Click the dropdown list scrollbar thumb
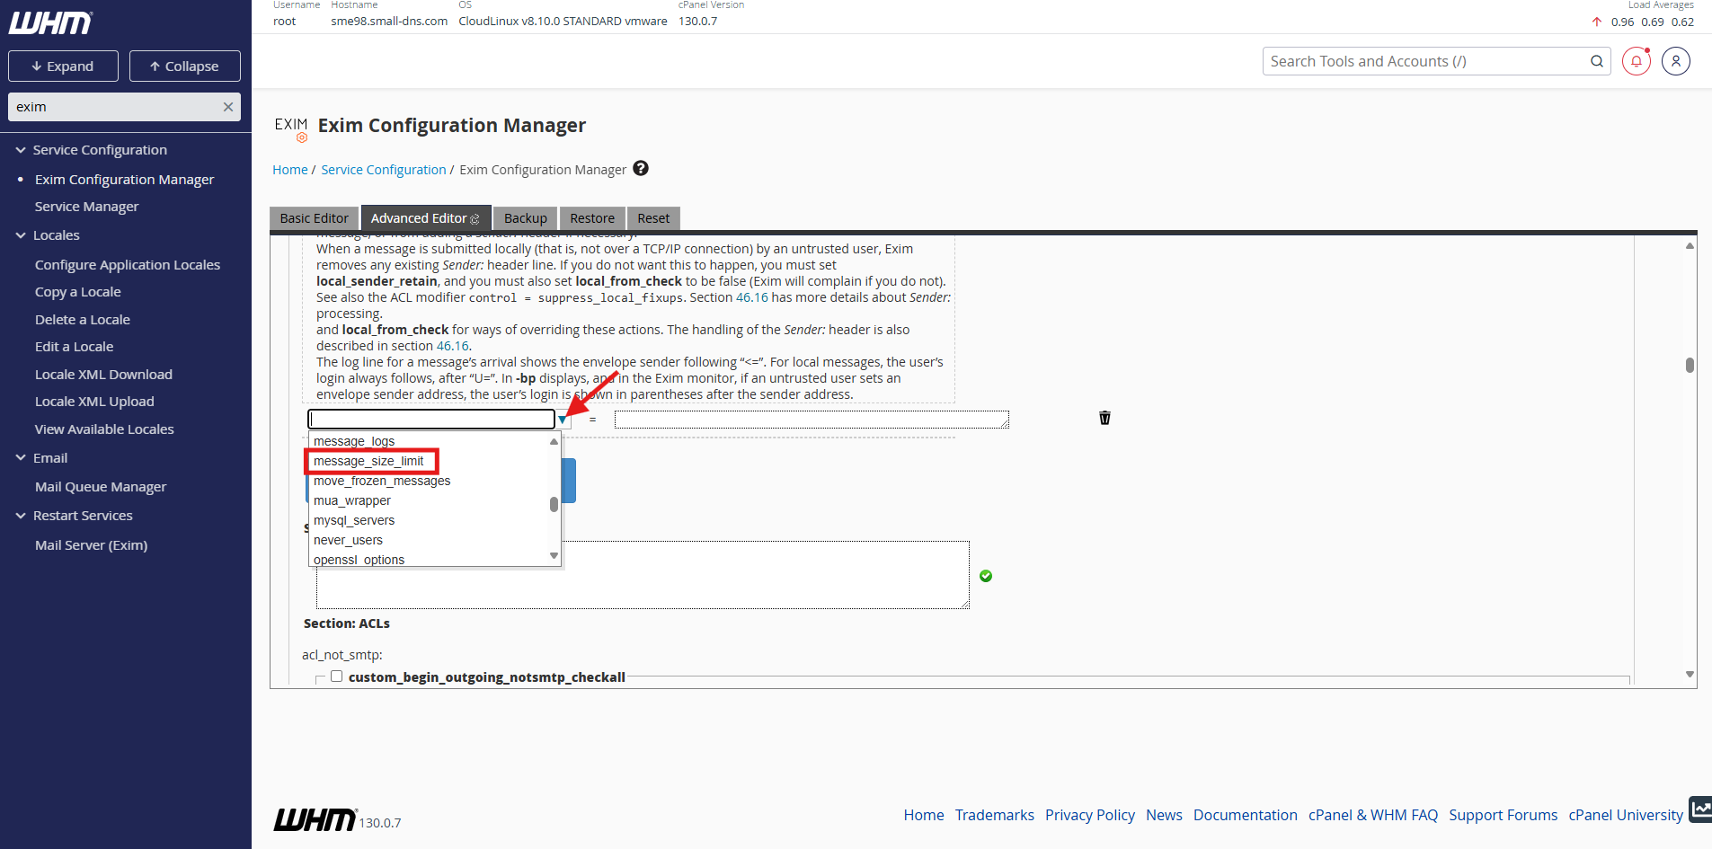 [x=554, y=504]
